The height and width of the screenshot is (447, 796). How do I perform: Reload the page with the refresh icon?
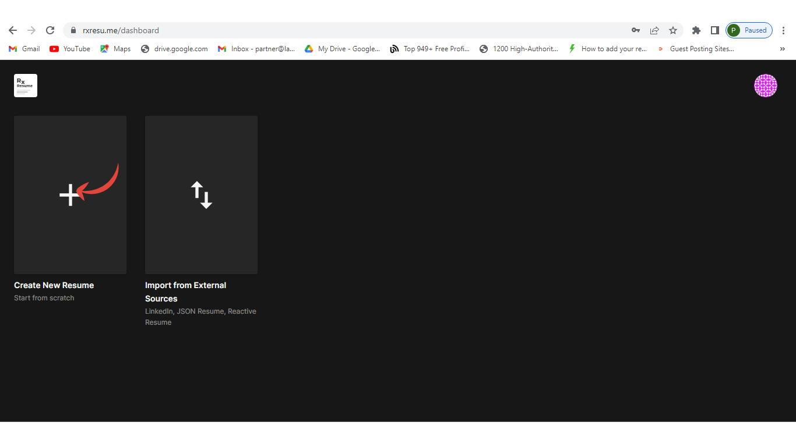coord(50,30)
